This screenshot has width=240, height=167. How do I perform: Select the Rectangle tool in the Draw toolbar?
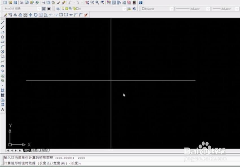[x=3, y=42]
